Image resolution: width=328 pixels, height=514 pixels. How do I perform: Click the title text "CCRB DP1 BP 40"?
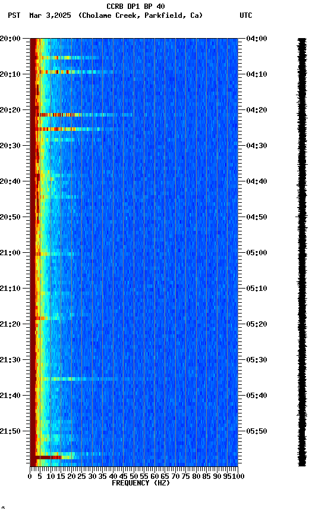point(135,6)
